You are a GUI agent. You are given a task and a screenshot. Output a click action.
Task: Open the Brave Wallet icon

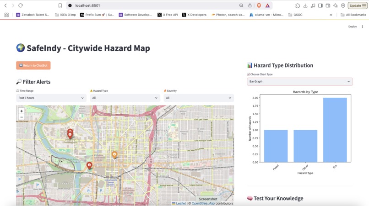coord(328,5)
